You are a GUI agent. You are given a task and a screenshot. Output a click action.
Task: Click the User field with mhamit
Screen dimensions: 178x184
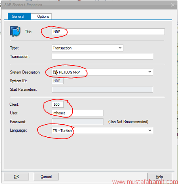tap(77, 113)
